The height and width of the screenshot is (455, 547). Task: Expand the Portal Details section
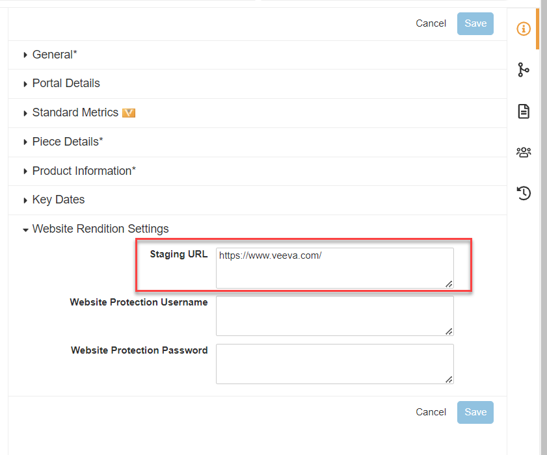click(x=66, y=83)
